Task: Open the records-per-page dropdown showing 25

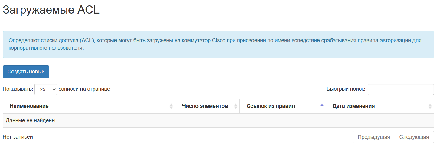Action: 46,89
